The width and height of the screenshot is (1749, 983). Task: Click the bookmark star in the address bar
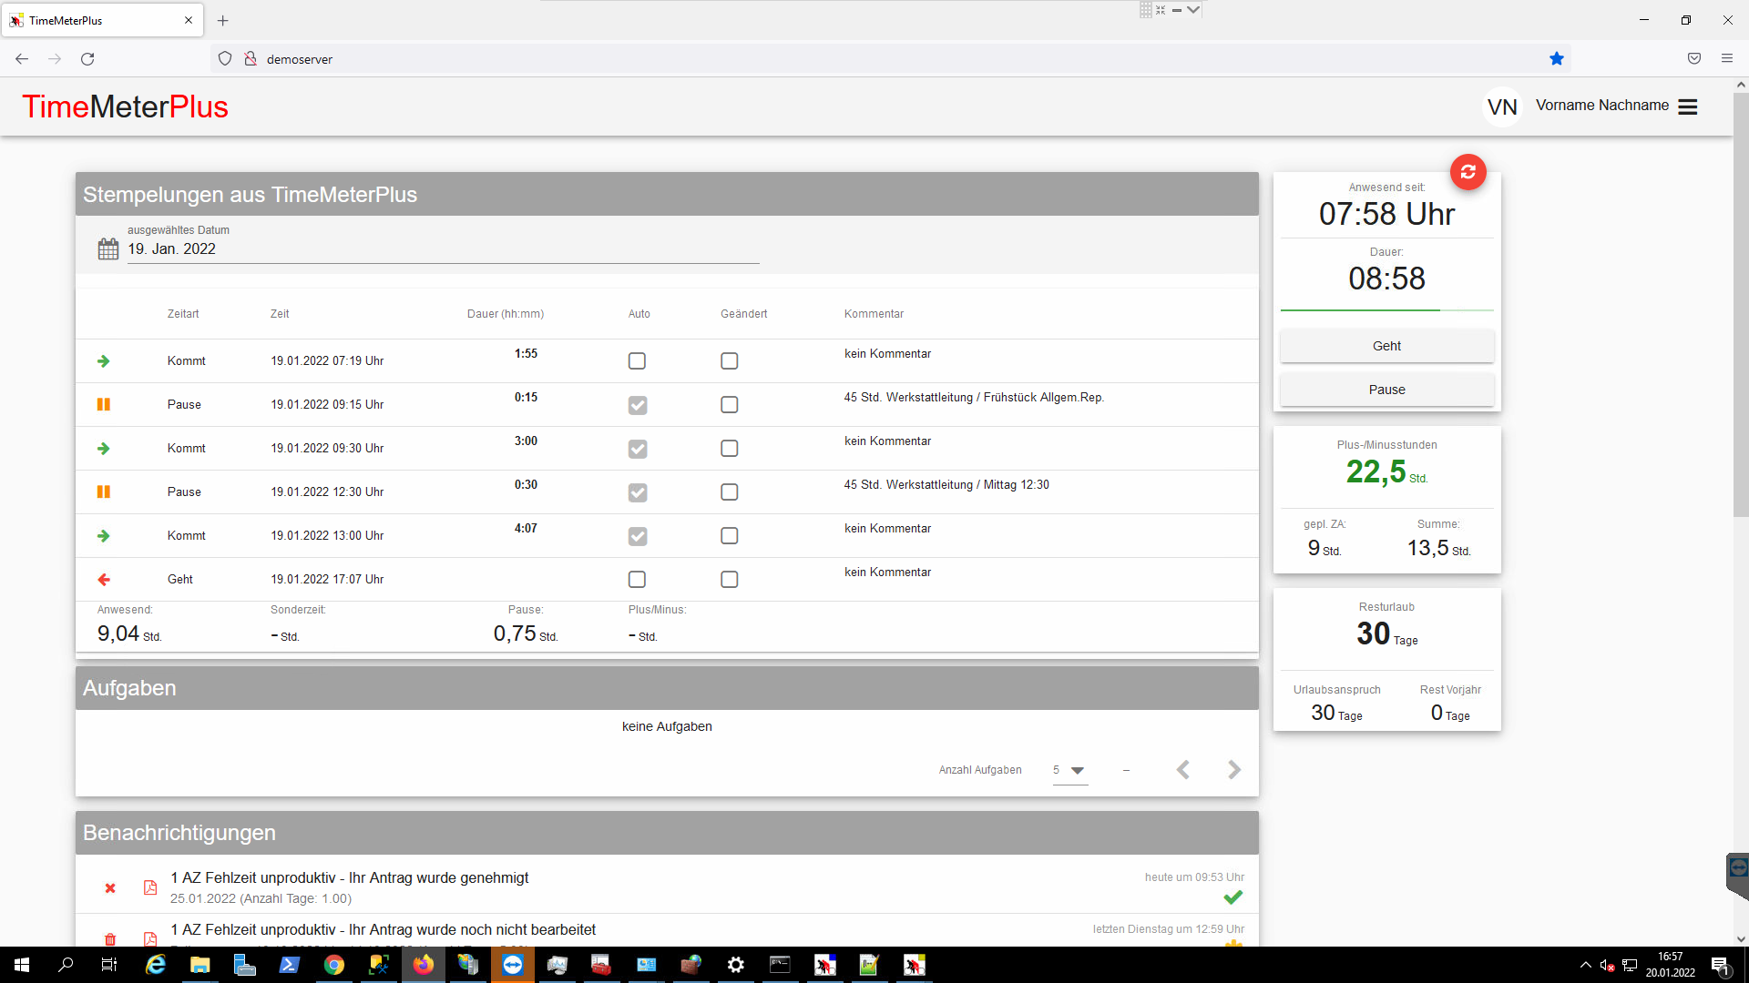1556,58
